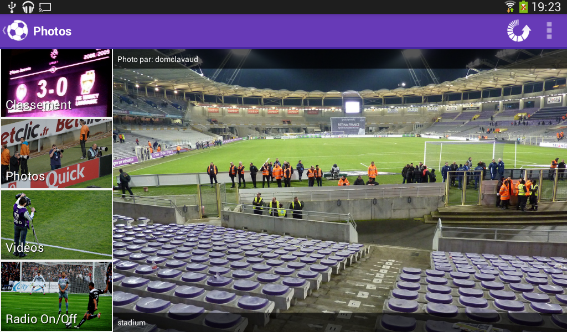Click the 'Photo par: domclavaud' credit

point(158,59)
